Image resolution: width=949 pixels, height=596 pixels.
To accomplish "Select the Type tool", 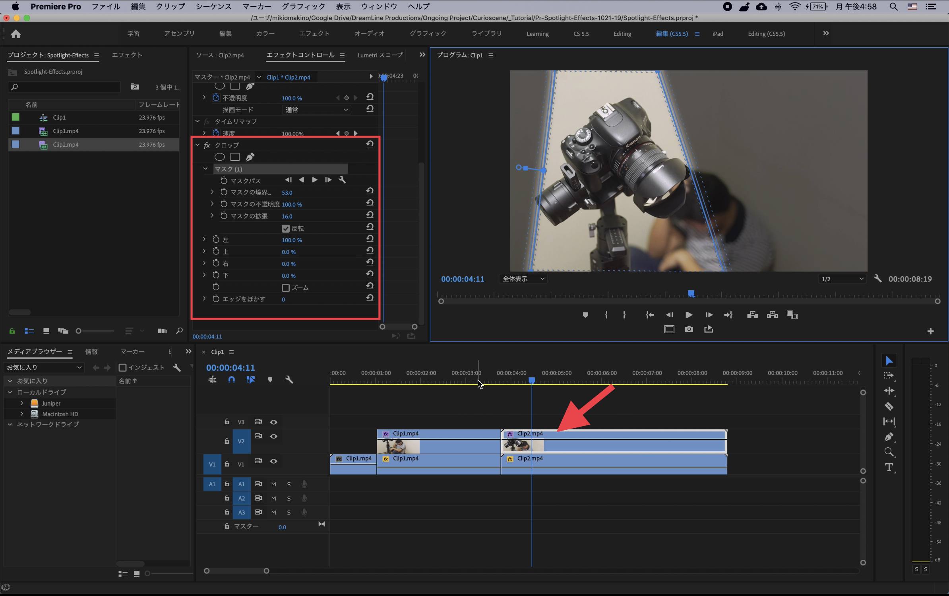I will pos(889,468).
